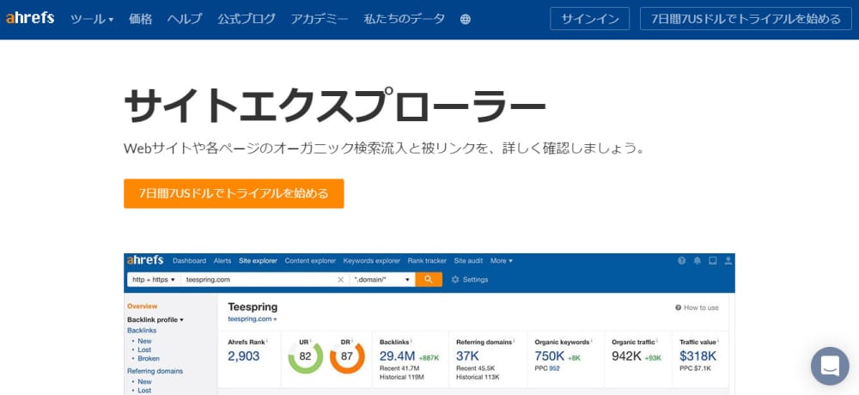Screen dimensions: 859x395
Task: Open the アカデミー menu item
Action: [320, 19]
